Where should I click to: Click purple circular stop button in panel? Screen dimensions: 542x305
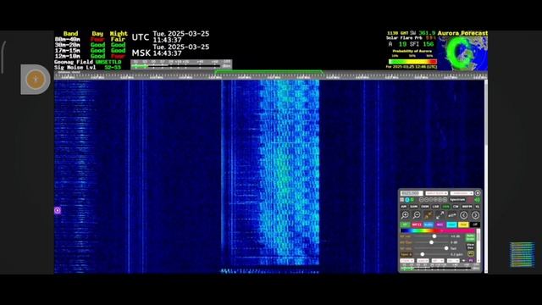click(478, 193)
